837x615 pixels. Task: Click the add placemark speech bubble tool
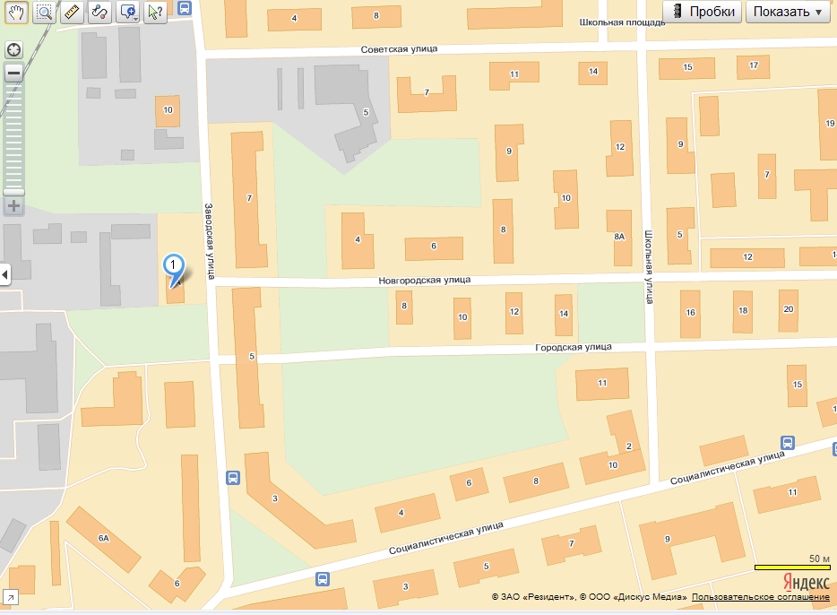[128, 12]
